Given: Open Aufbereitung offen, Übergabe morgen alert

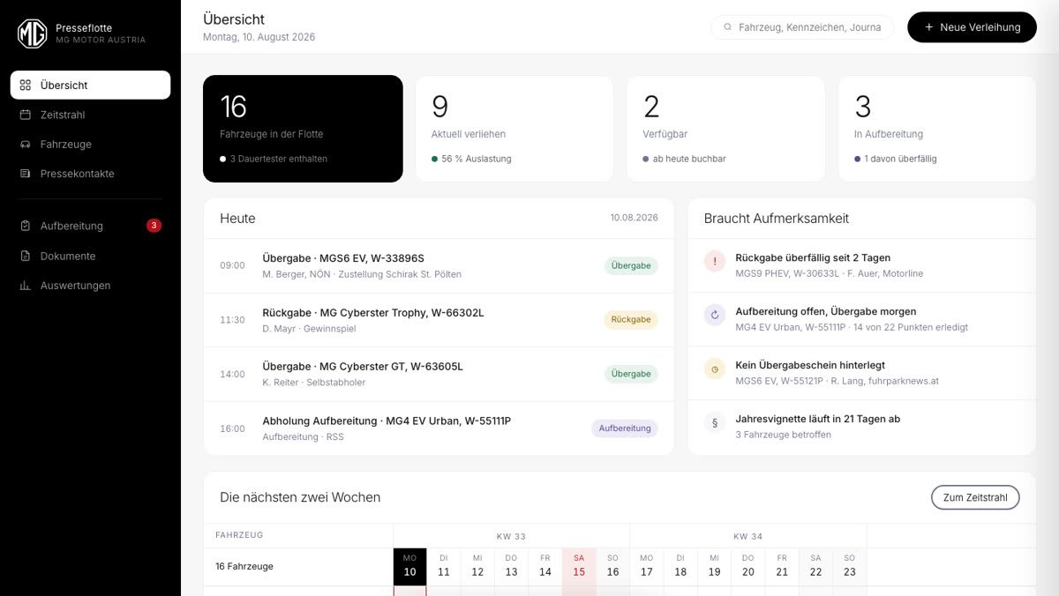Looking at the screenshot, I should [x=862, y=319].
